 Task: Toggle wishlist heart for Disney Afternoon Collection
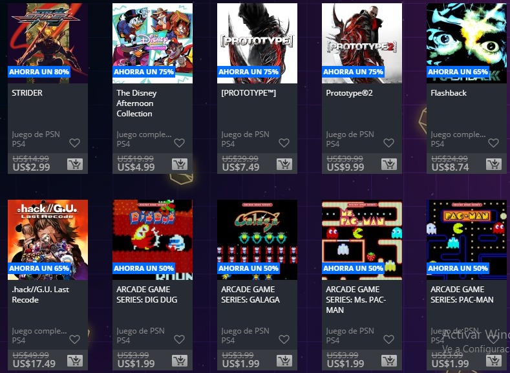180,143
